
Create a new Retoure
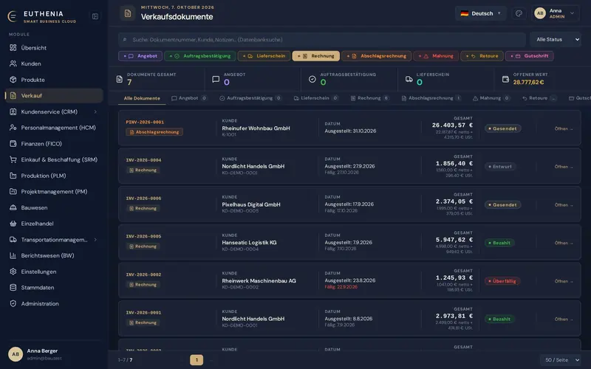(x=482, y=56)
